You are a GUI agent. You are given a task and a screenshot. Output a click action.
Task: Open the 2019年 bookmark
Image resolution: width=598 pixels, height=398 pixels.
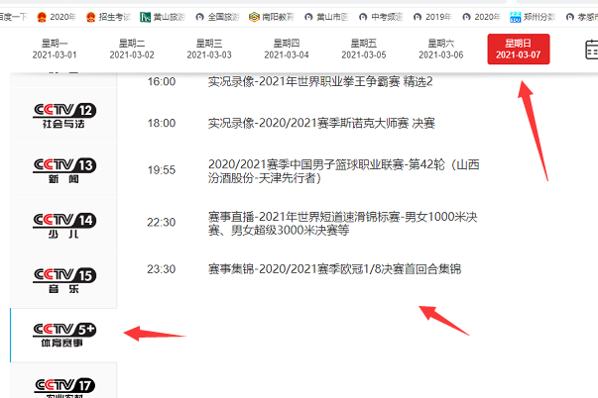tap(432, 17)
